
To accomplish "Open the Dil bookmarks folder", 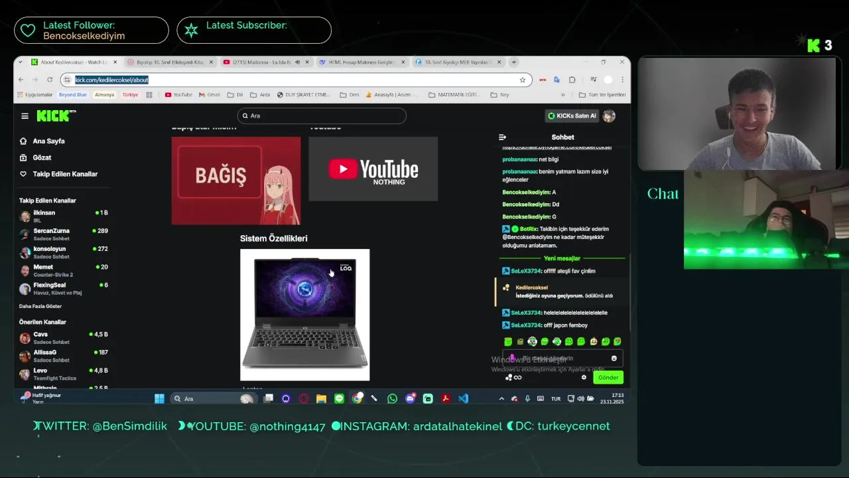I will [235, 95].
